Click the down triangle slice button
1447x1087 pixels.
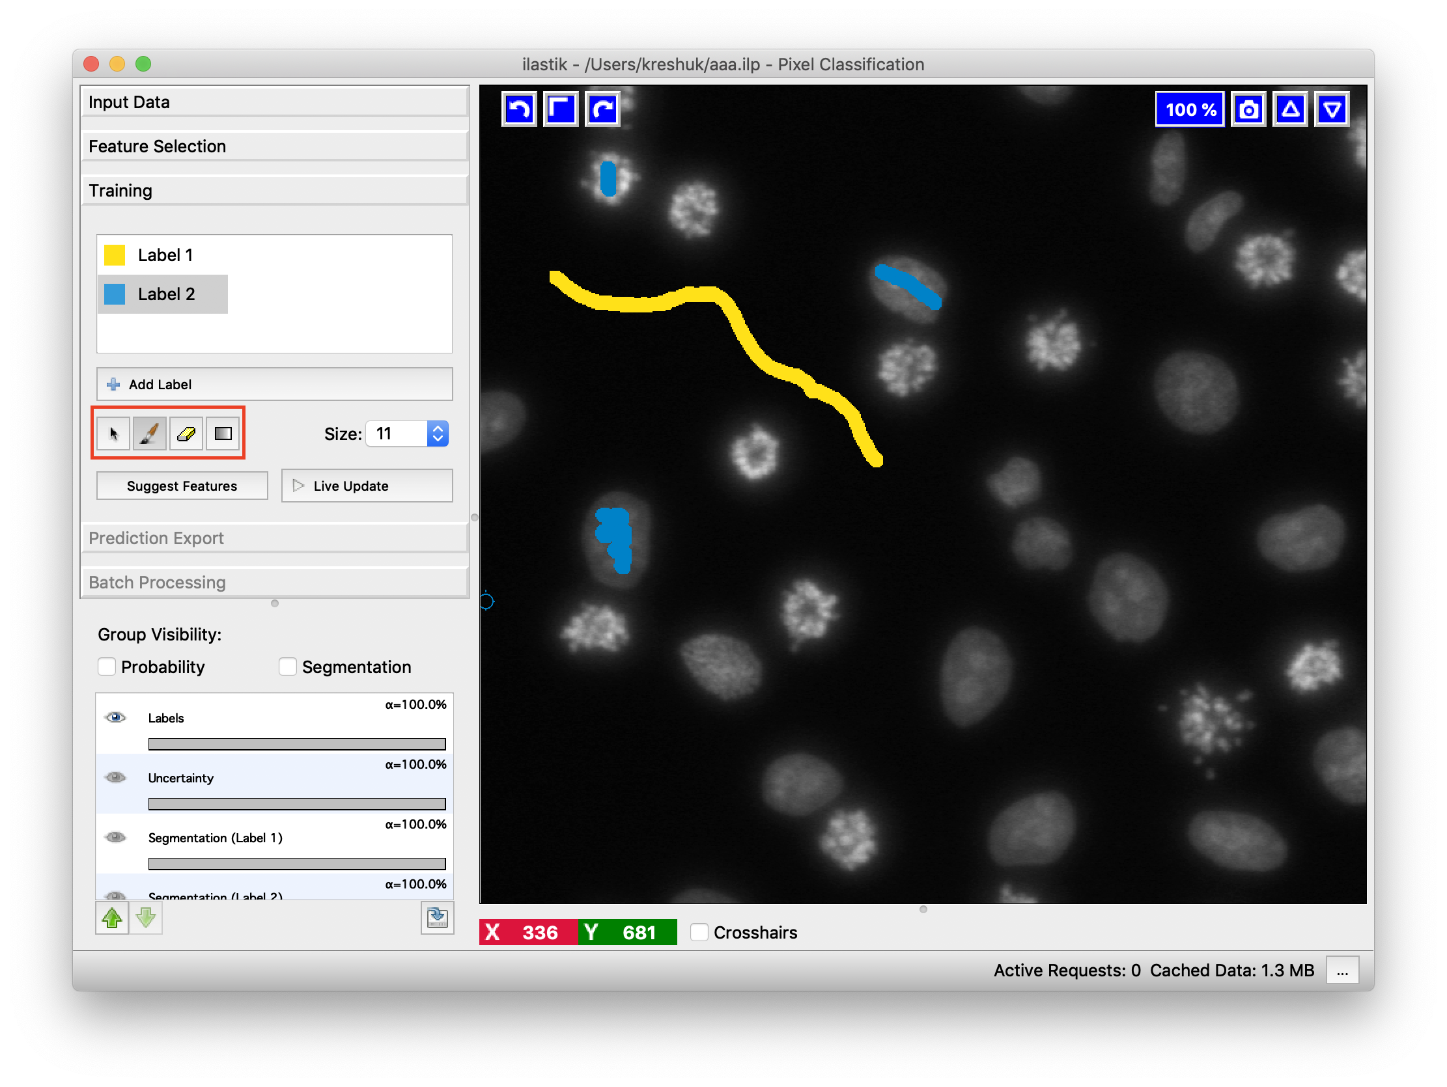pyautogui.click(x=1334, y=109)
